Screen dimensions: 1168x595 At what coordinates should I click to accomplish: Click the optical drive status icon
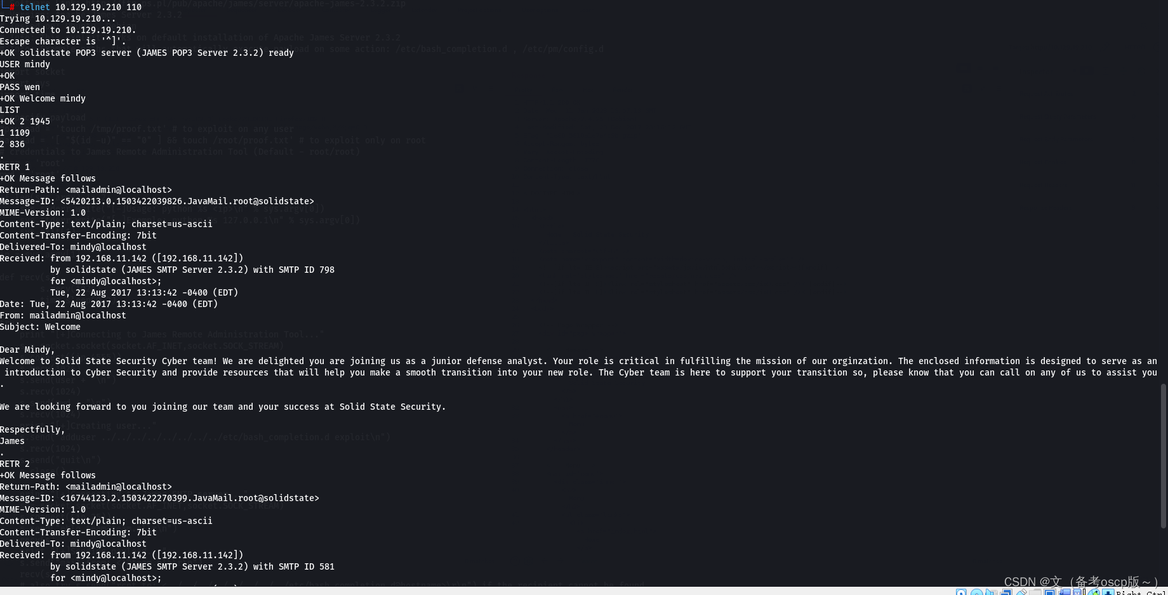tap(976, 592)
